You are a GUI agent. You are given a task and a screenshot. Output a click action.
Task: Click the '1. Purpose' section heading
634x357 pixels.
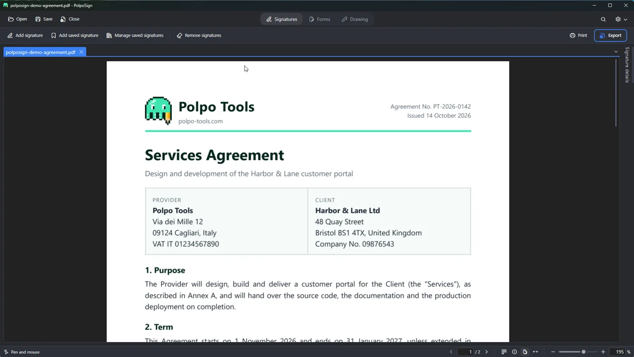pyautogui.click(x=165, y=270)
